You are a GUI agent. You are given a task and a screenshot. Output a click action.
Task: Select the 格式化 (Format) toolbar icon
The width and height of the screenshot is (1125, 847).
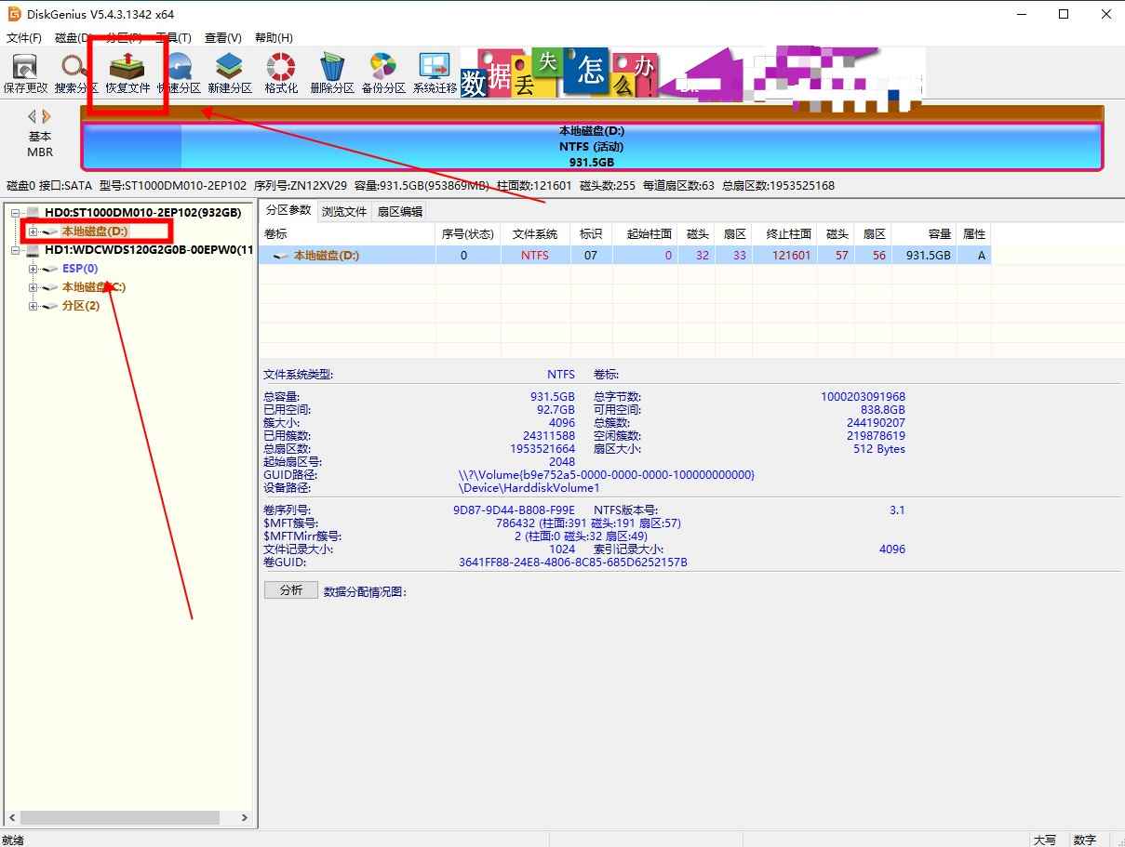tap(281, 73)
